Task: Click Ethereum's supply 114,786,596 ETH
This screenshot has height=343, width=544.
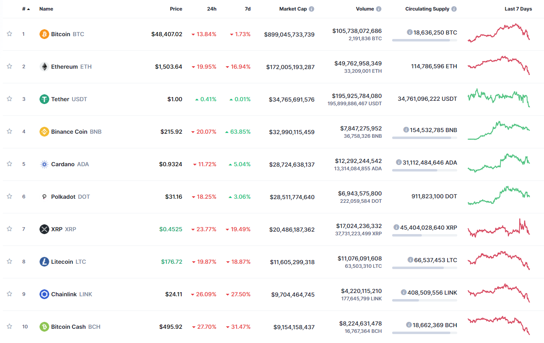Action: pos(434,66)
